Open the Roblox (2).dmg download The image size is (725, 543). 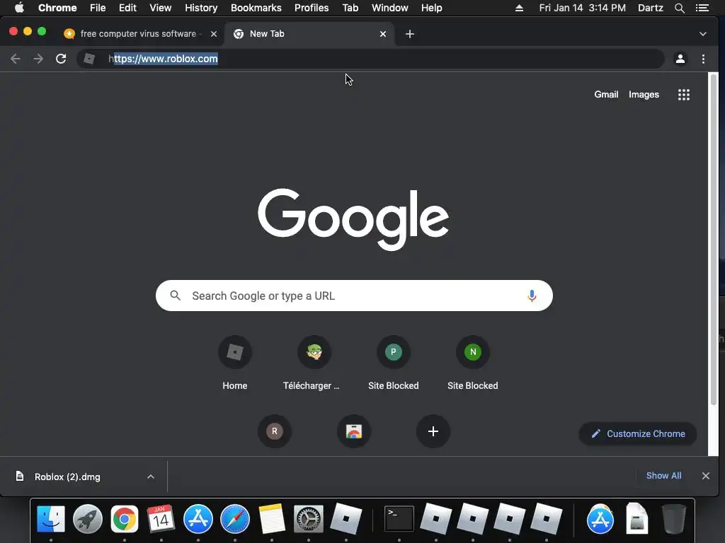[x=67, y=477]
